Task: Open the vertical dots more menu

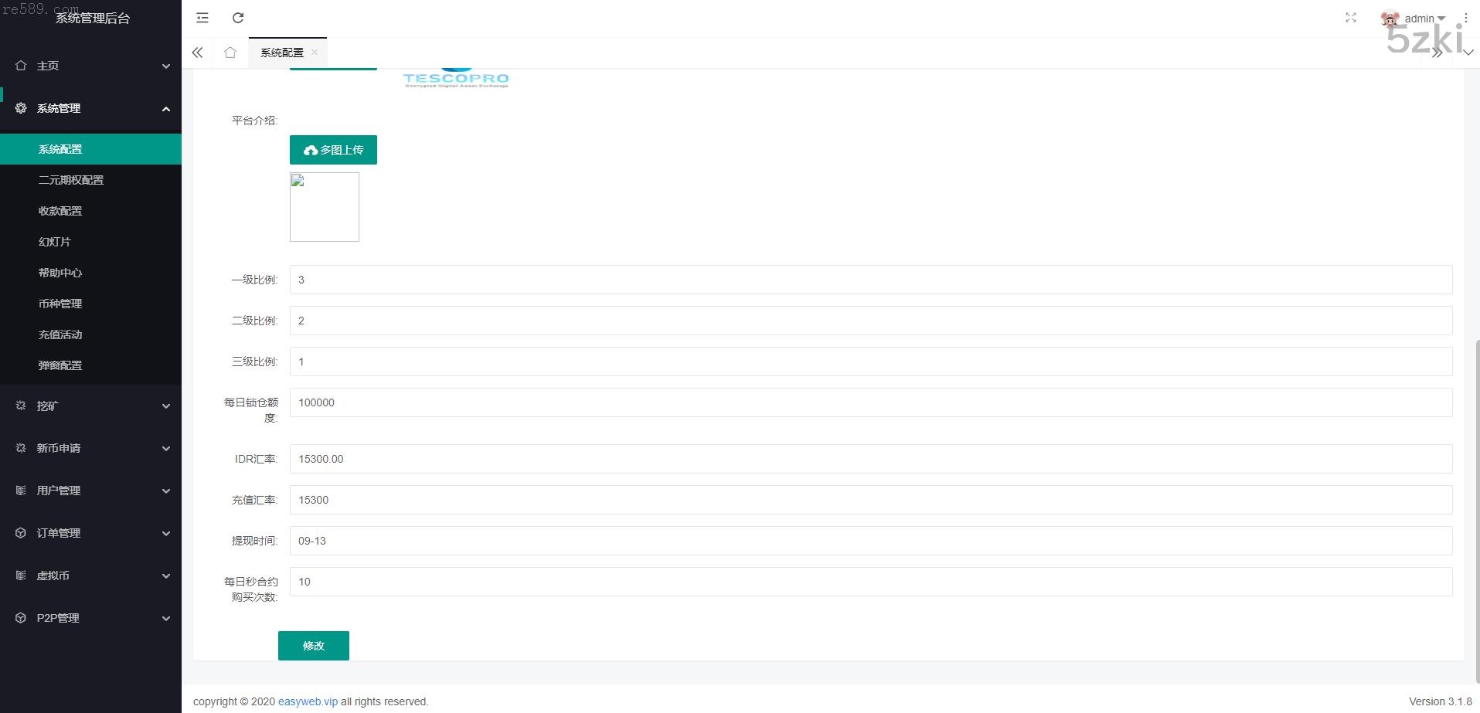Action: point(1465,18)
